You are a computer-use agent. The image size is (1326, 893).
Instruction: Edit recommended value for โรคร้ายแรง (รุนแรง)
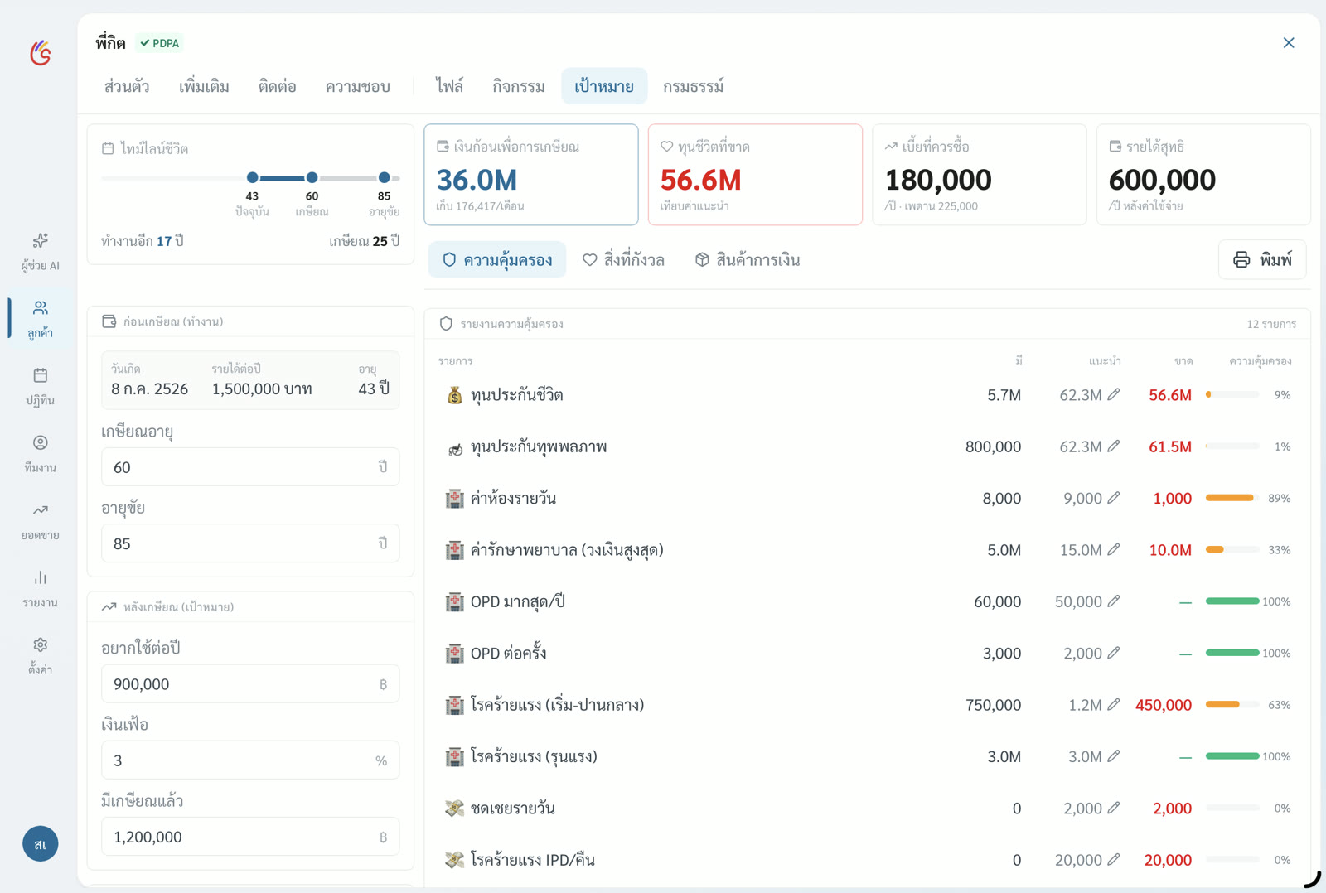[1114, 756]
